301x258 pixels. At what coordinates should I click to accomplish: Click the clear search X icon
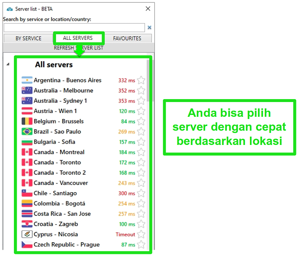coord(150,28)
